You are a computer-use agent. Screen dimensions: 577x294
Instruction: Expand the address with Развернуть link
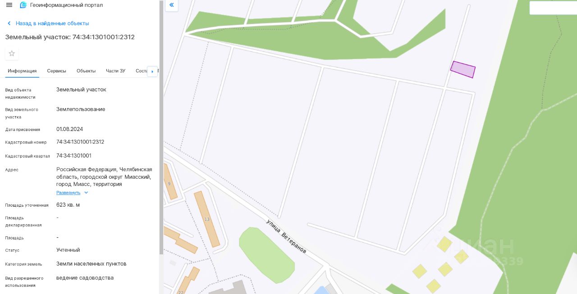[69, 193]
